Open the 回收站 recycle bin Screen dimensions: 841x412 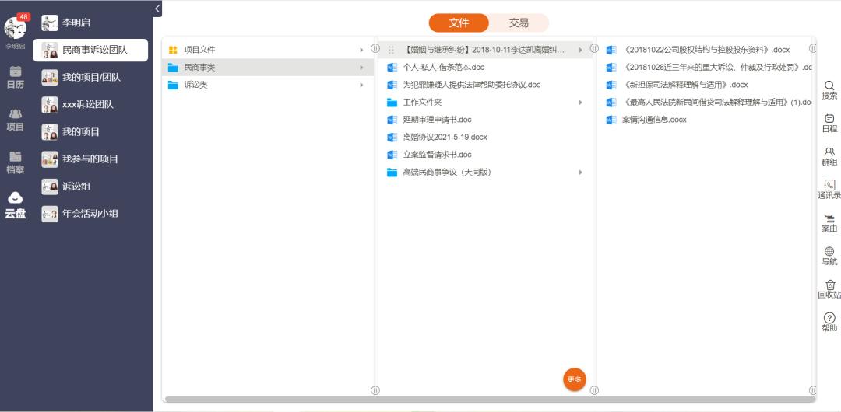(x=829, y=290)
